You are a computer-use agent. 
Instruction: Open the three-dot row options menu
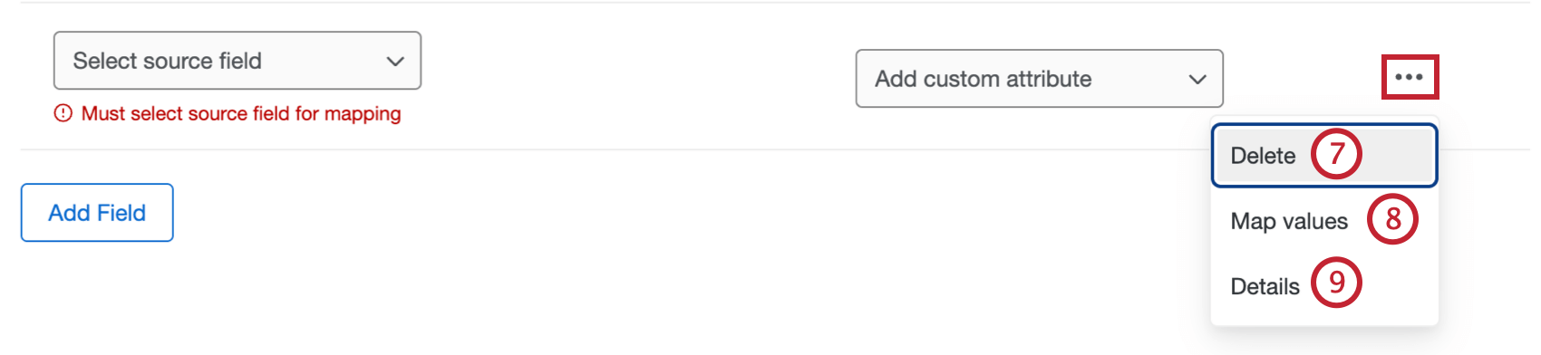click(x=1410, y=77)
